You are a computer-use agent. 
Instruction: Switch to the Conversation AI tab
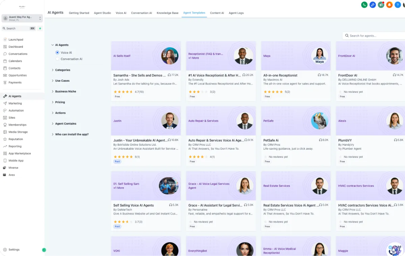[x=141, y=13]
